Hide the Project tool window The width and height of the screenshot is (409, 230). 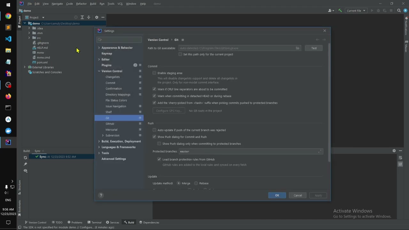(x=103, y=17)
